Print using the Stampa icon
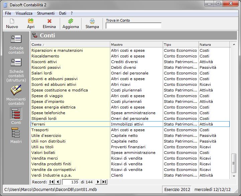 pyautogui.click(x=92, y=23)
